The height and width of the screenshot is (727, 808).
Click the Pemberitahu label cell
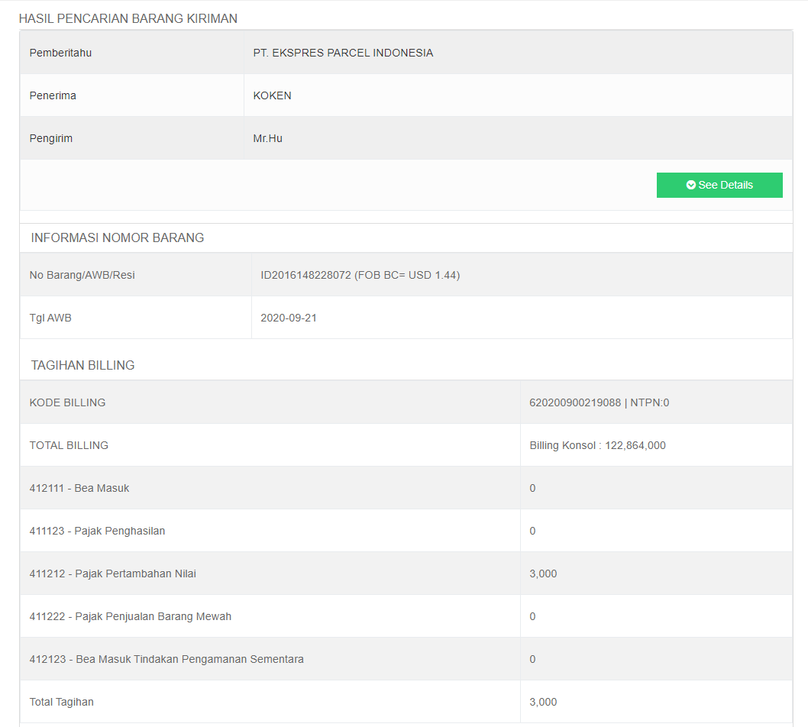pos(132,53)
